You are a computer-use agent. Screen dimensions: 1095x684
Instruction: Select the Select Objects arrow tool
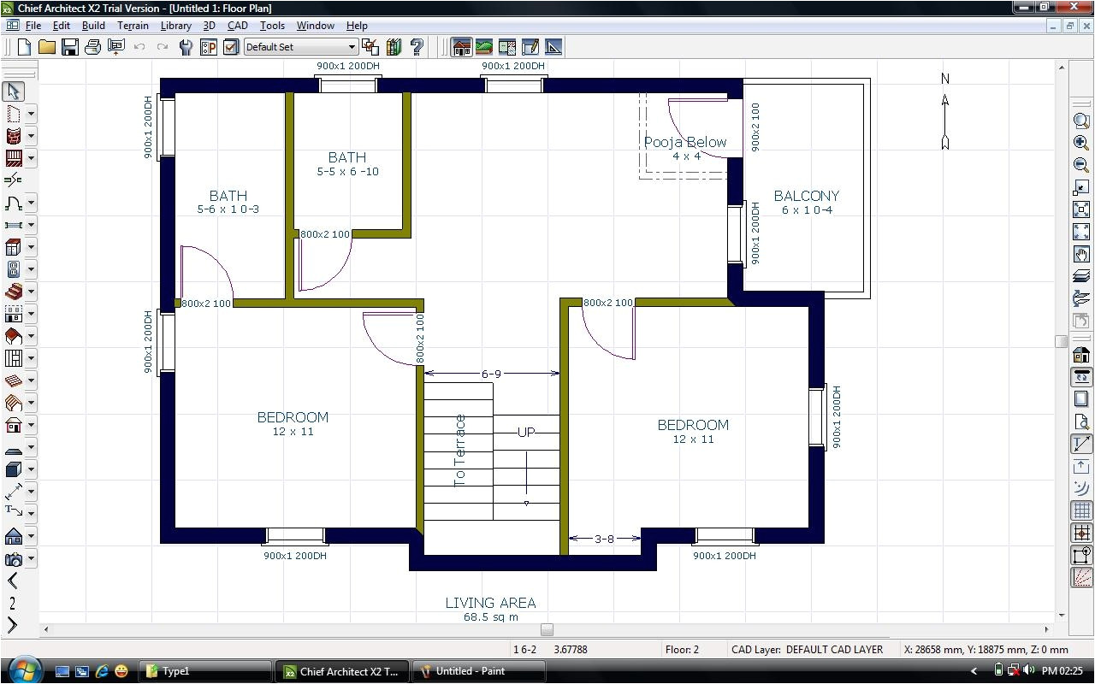(13, 91)
